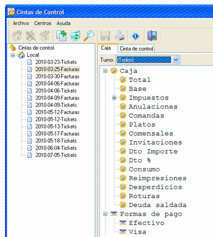Click the delete center crossed-house icon

tap(31, 36)
